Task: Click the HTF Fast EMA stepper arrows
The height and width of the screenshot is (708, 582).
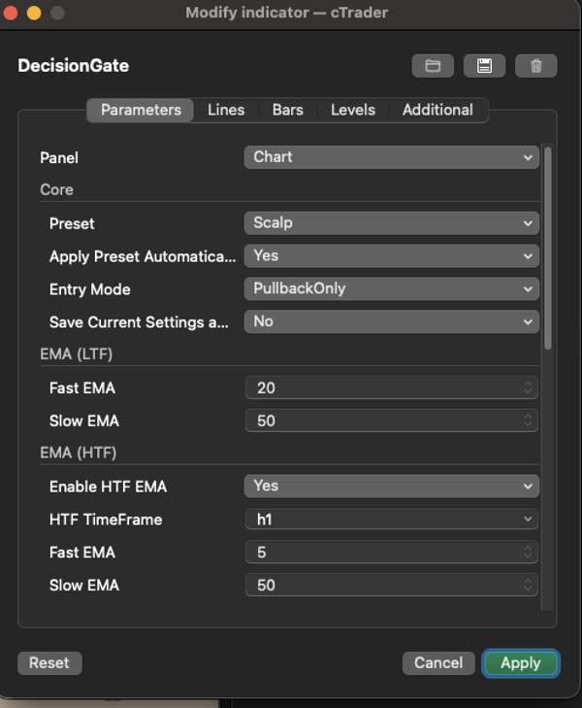Action: [x=529, y=553]
